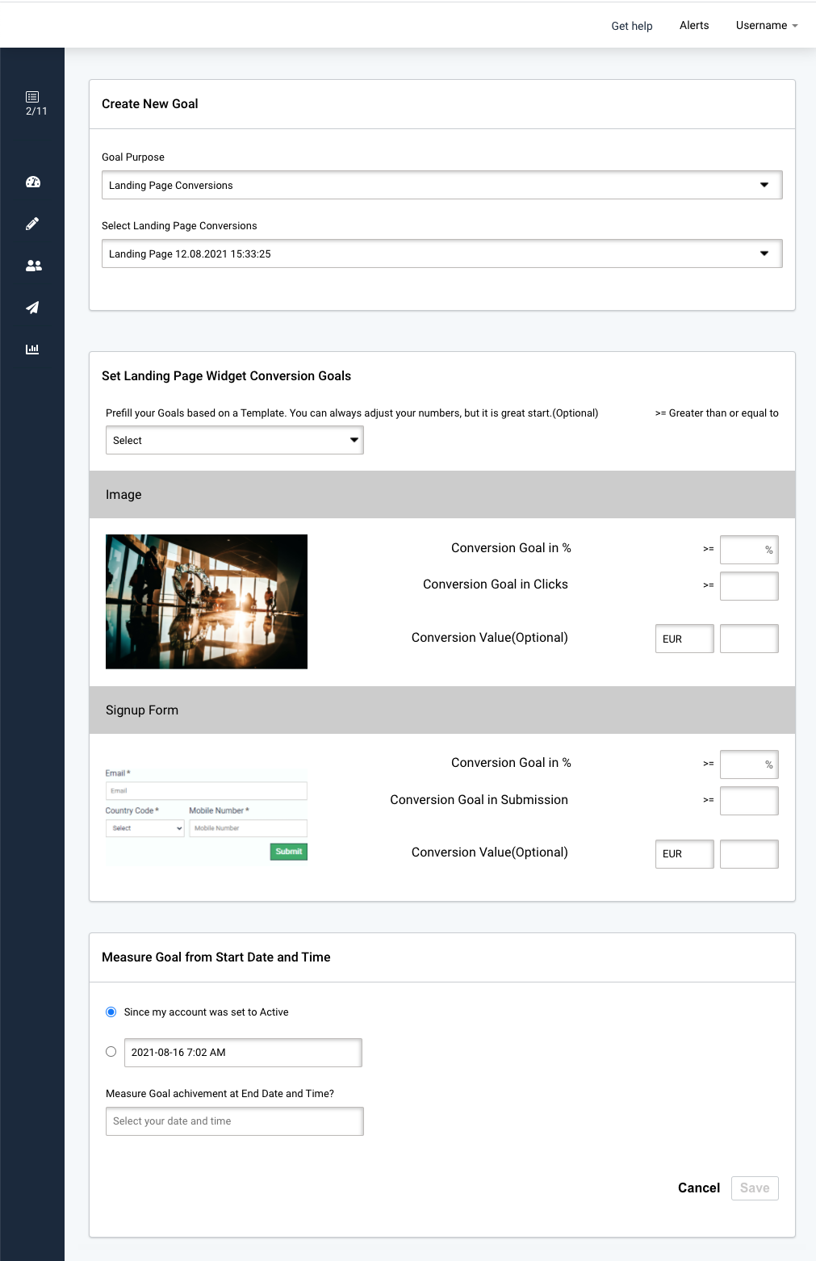Open the Select Landing Page Conversions dropdown
Image resolution: width=816 pixels, height=1261 pixels.
(442, 253)
